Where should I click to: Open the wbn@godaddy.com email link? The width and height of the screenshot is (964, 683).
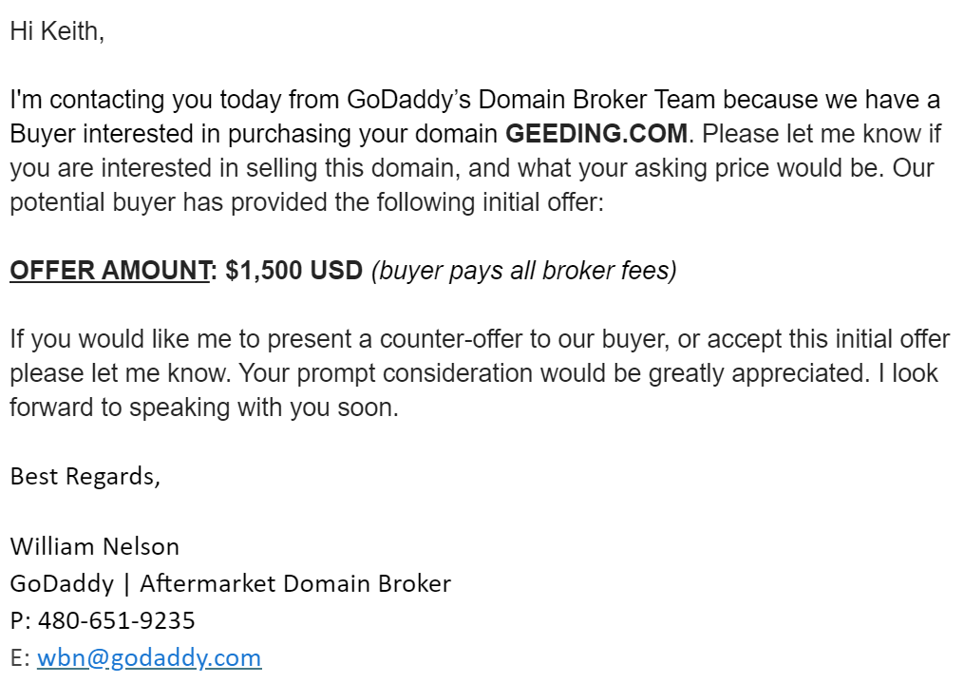pos(149,657)
